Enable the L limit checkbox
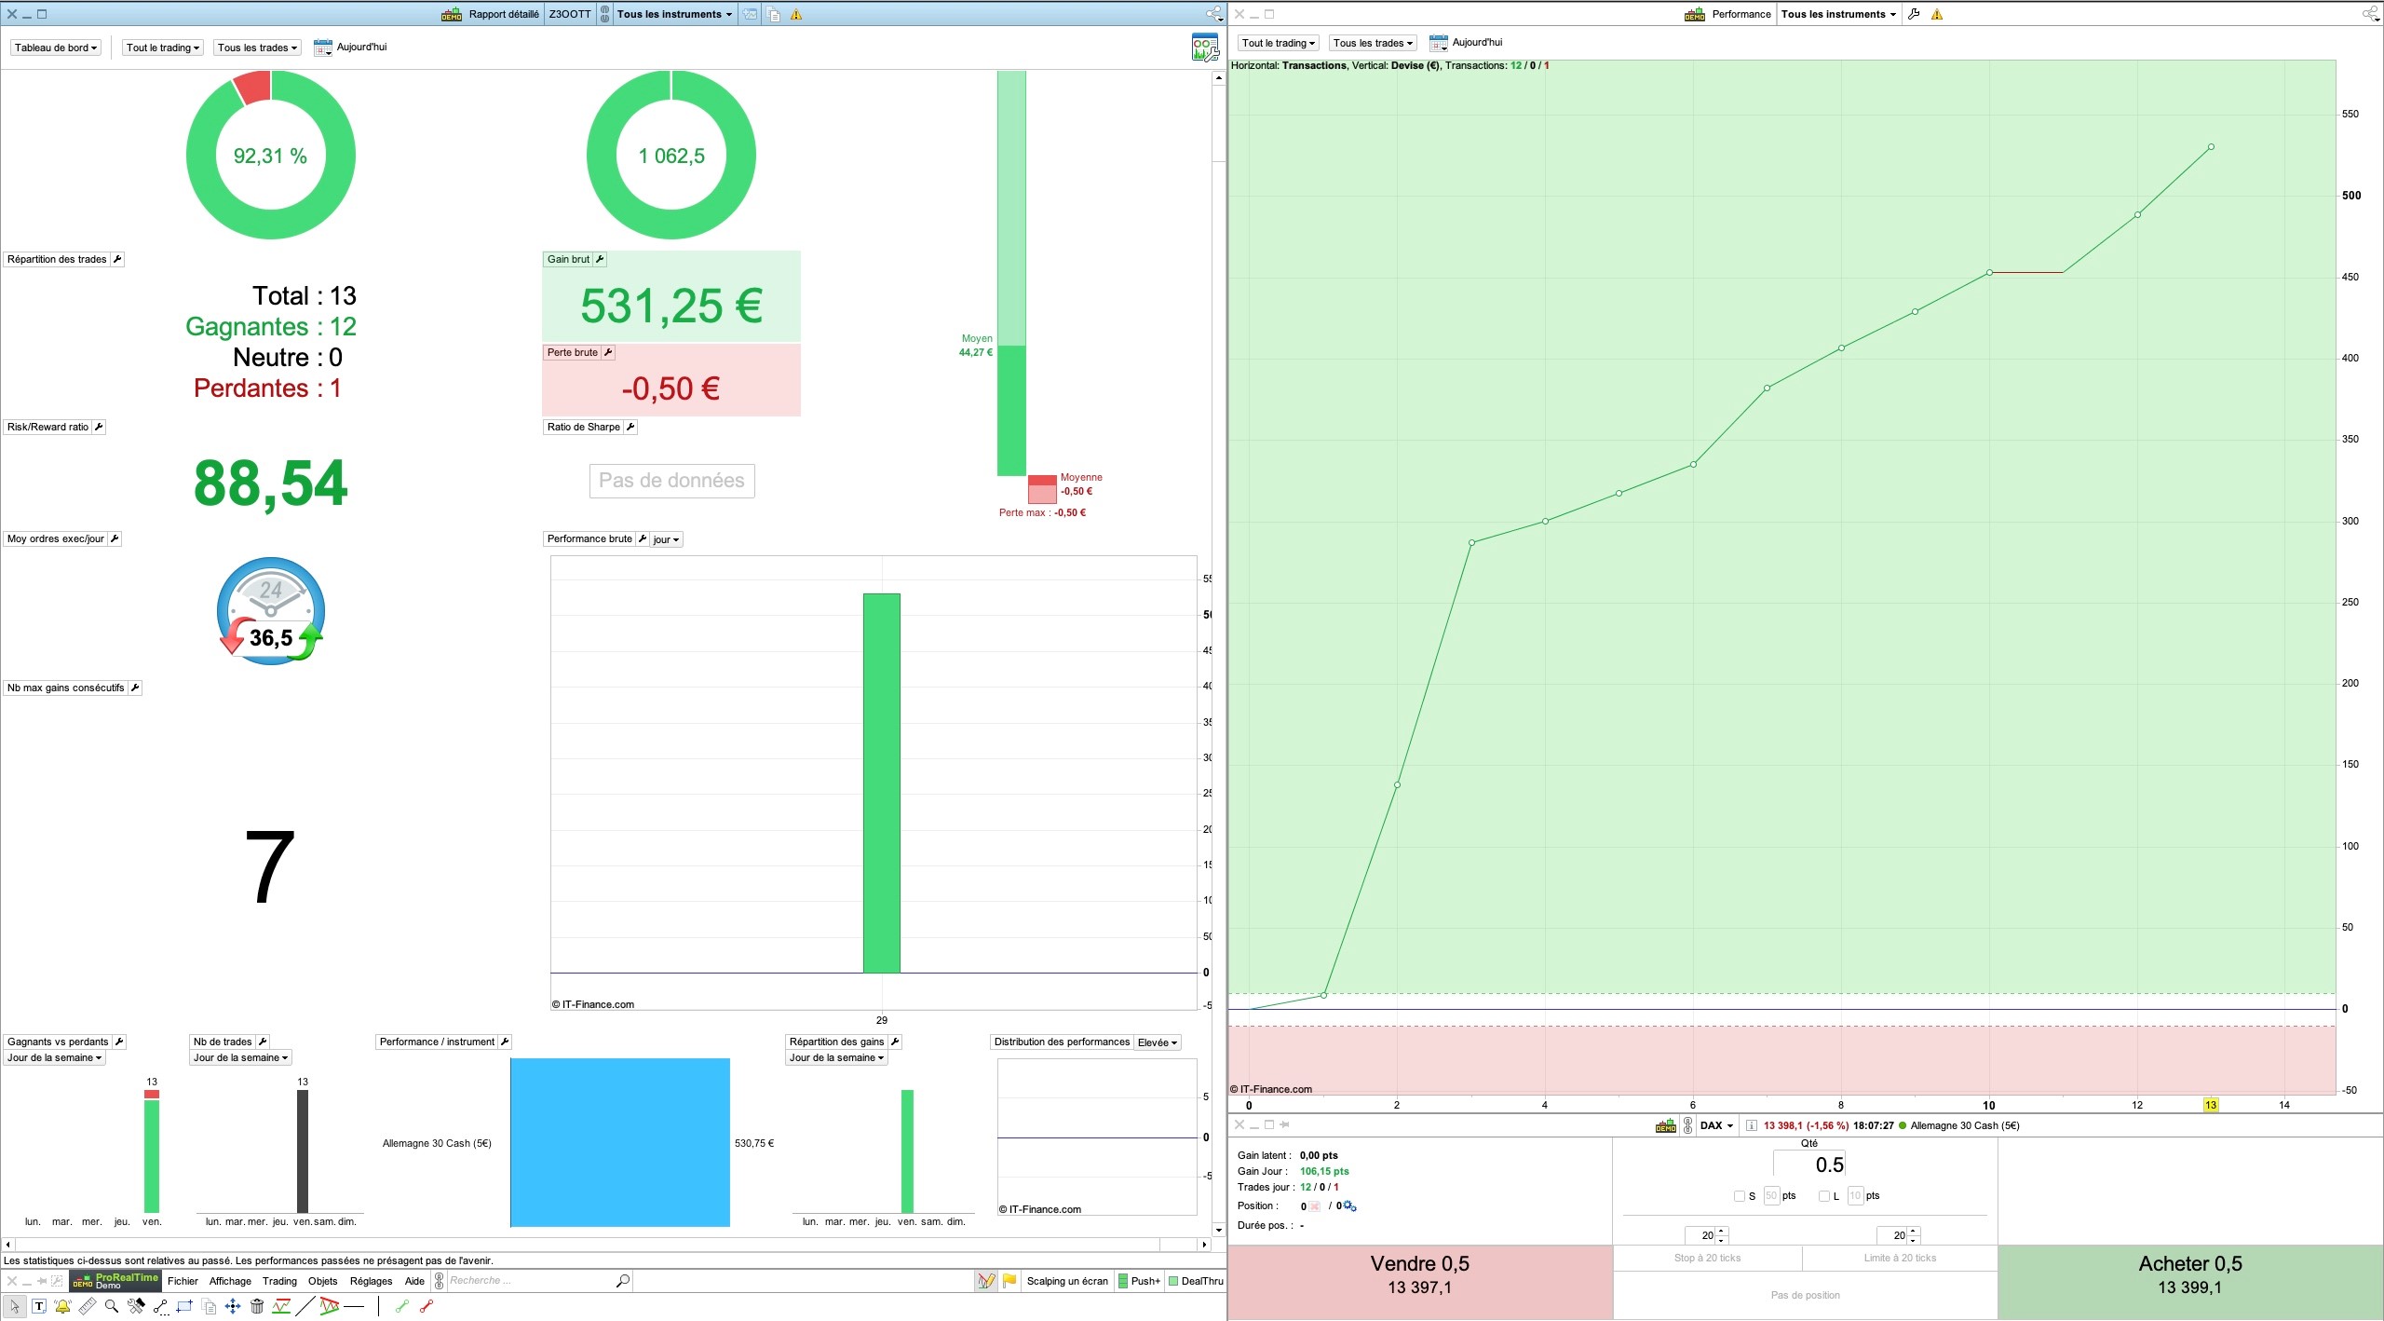This screenshot has width=2384, height=1321. coord(1823,1196)
